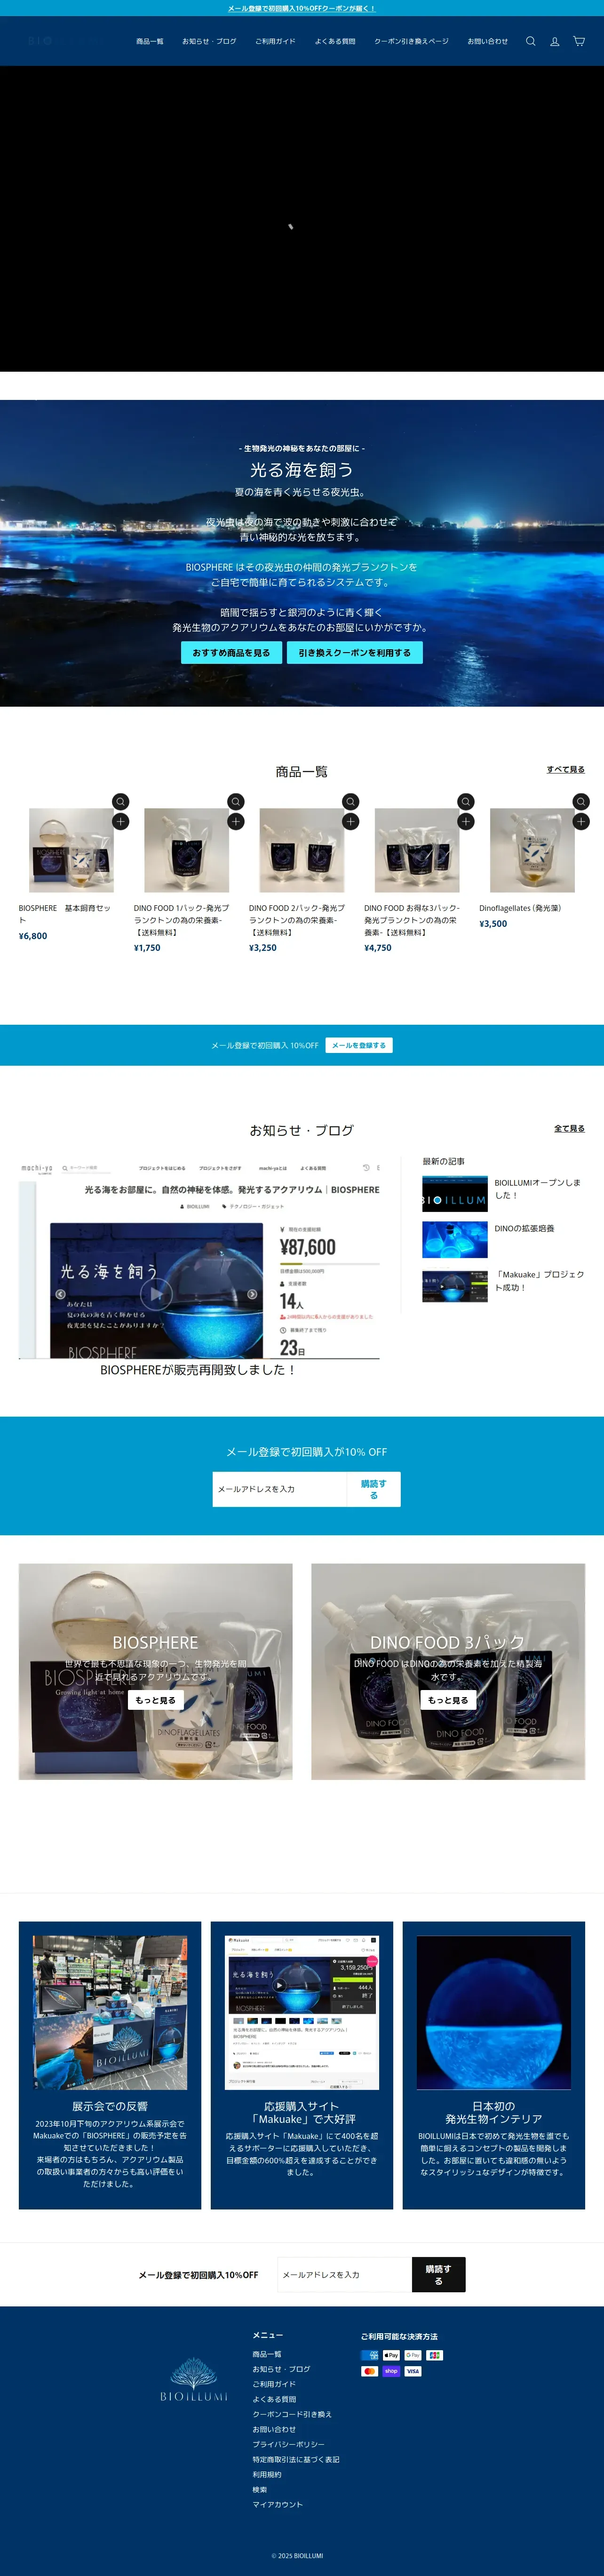
Task: Click the Makuake campaign screenshot image
Action: [x=302, y=2012]
